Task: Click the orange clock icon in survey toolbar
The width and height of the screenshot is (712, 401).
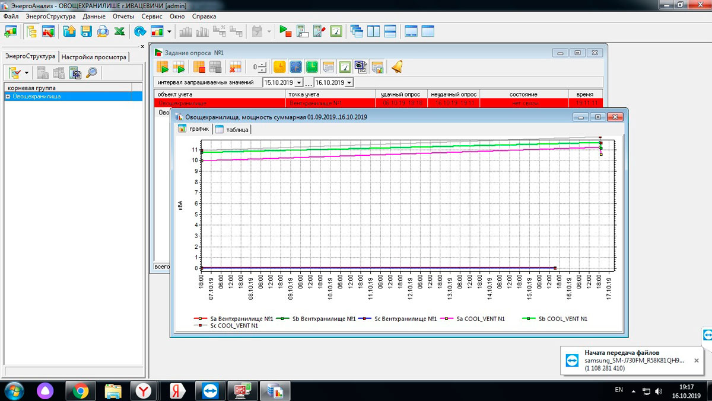Action: pos(279,67)
